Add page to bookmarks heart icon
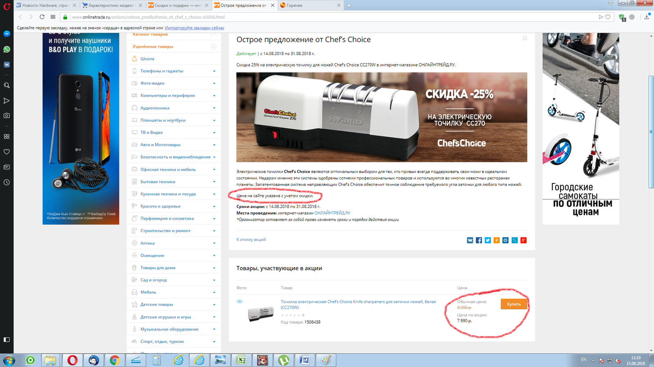The width and height of the screenshot is (654, 367). [x=608, y=17]
